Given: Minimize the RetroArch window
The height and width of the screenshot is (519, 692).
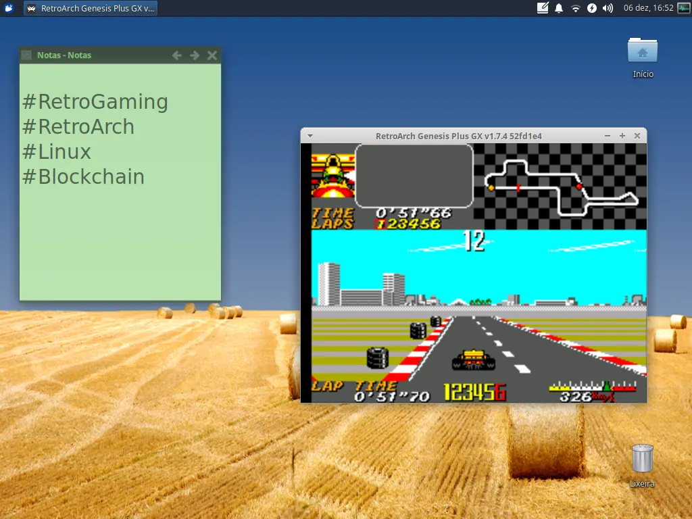Looking at the screenshot, I should [608, 136].
